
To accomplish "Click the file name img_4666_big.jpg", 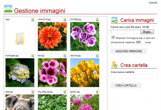I will coord(45,92).
